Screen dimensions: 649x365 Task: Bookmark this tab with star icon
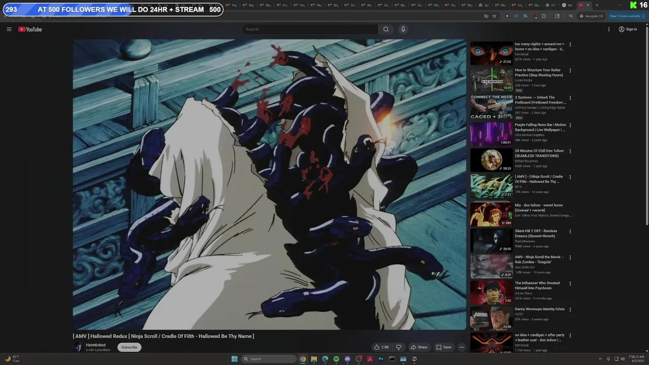click(x=494, y=16)
